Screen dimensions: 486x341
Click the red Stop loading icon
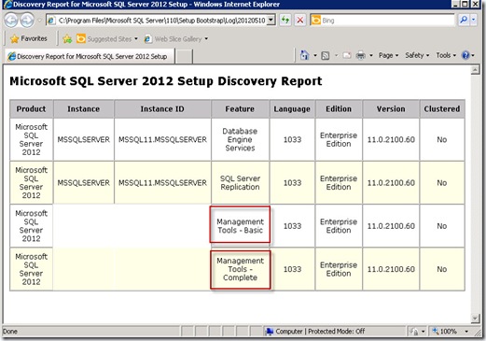point(300,21)
